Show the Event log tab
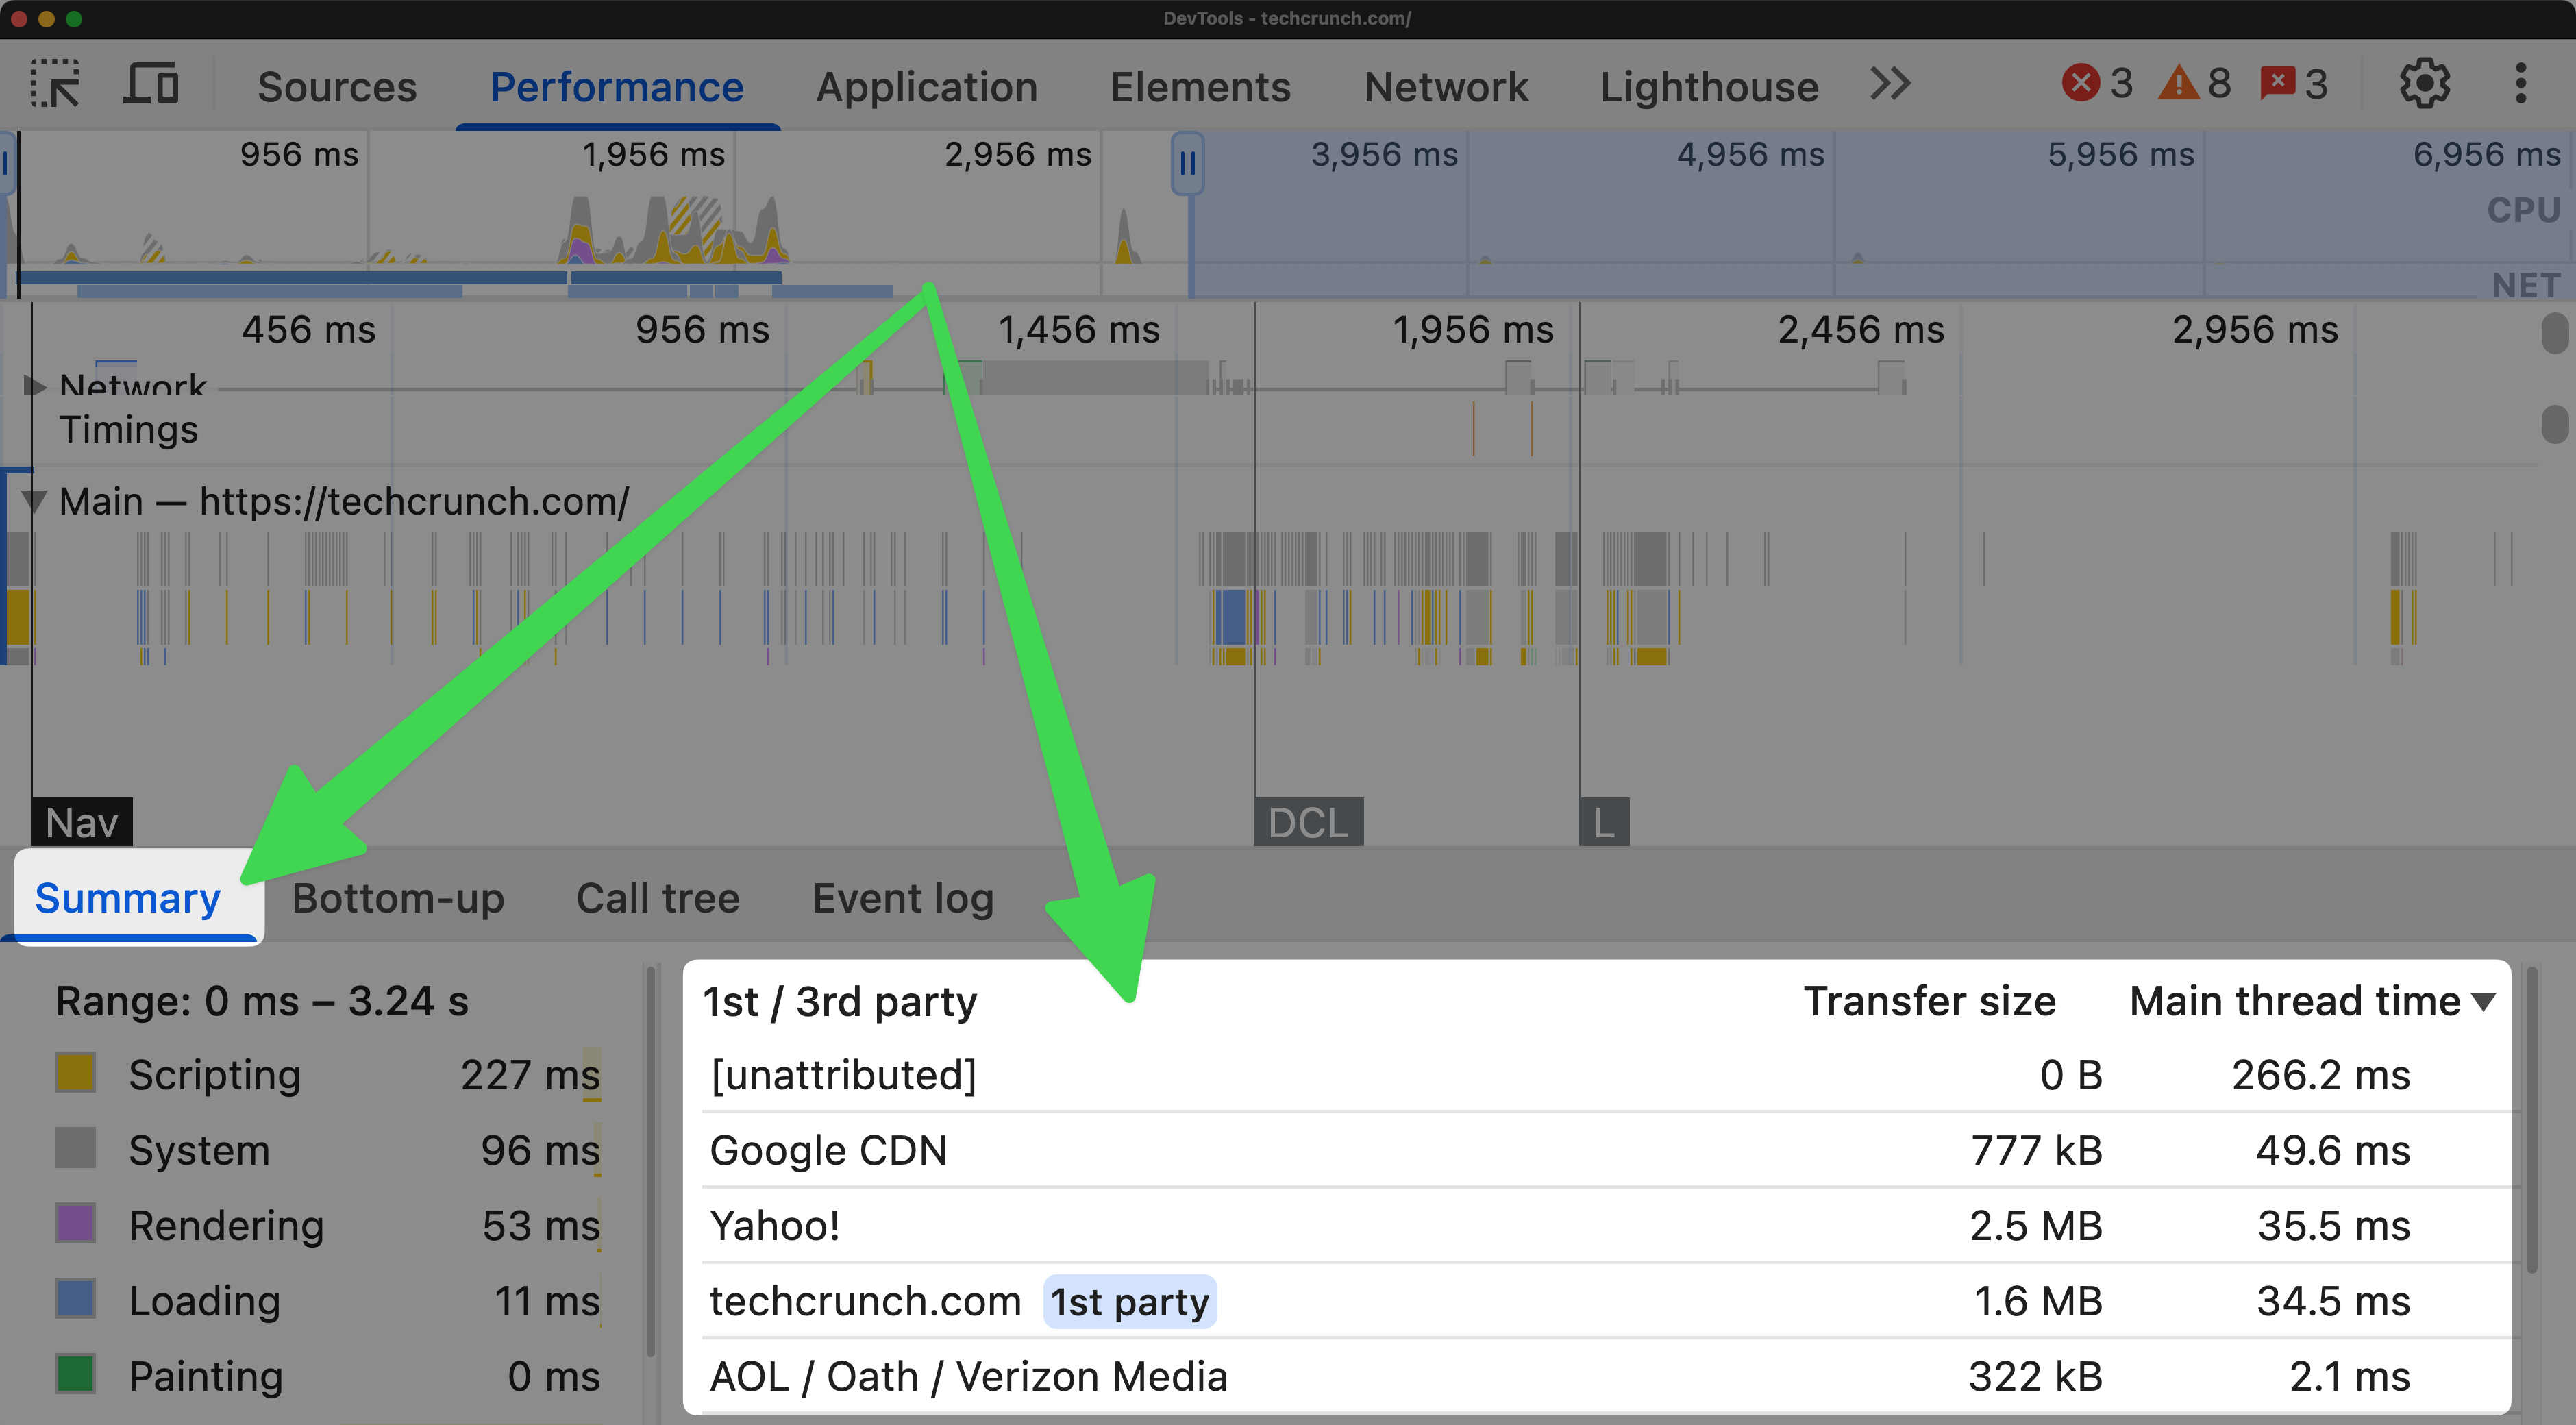Viewport: 2576px width, 1425px height. point(903,899)
